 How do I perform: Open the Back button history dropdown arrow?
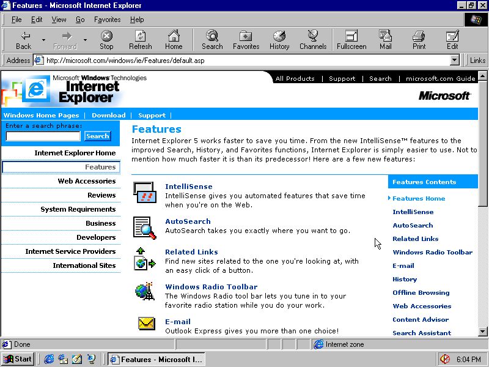pyautogui.click(x=43, y=40)
